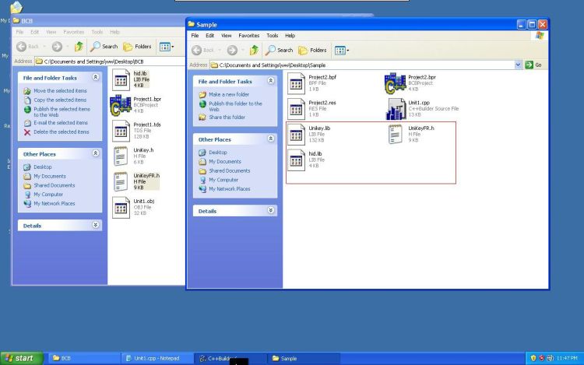The height and width of the screenshot is (365, 584).
Task: Go up one level in BCB window
Action: coord(79,47)
